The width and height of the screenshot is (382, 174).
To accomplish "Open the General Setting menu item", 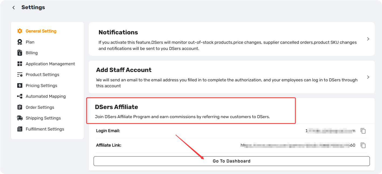I will click(x=41, y=31).
